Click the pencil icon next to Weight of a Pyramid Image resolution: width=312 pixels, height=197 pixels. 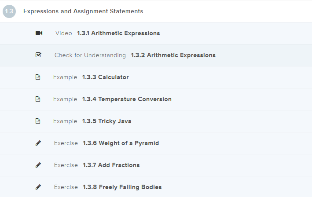coord(38,143)
